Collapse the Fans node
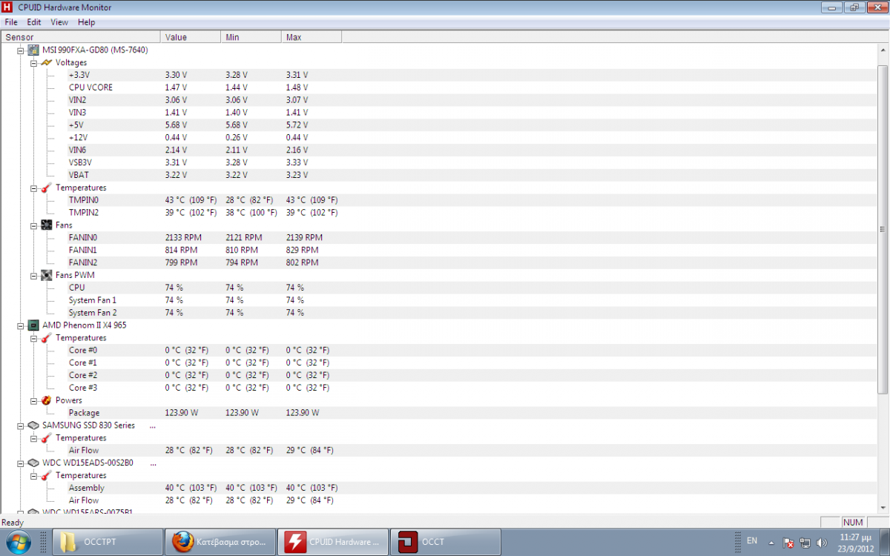The image size is (890, 556). (34, 225)
